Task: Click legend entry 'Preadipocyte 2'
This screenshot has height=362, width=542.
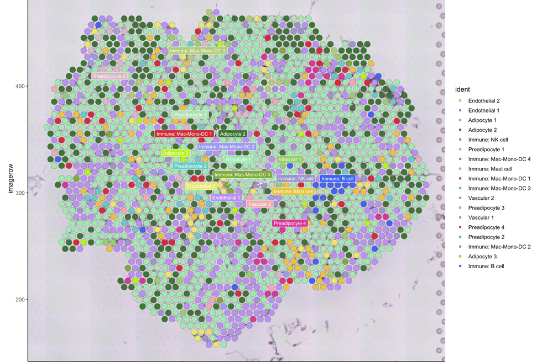Action: (x=486, y=237)
